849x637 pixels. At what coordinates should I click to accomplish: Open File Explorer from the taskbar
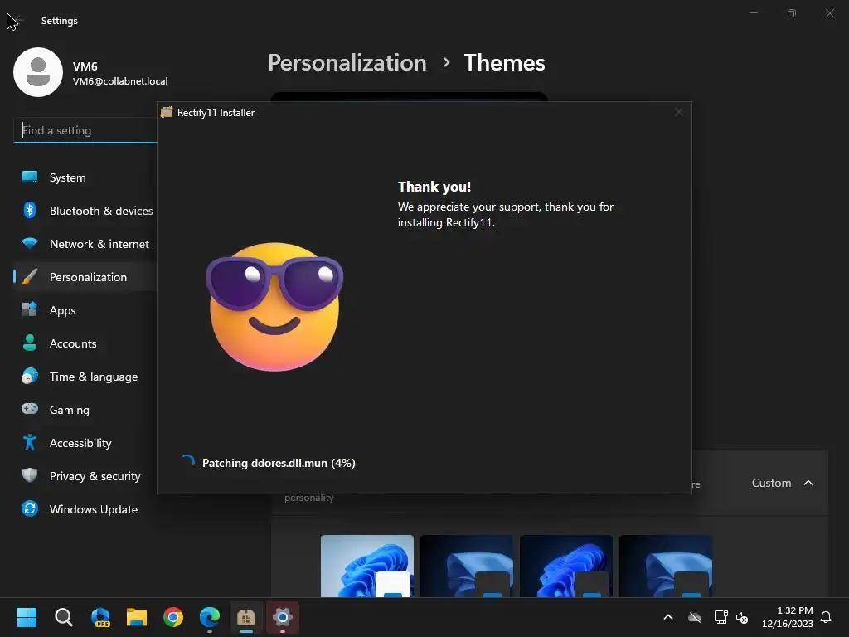click(x=137, y=617)
